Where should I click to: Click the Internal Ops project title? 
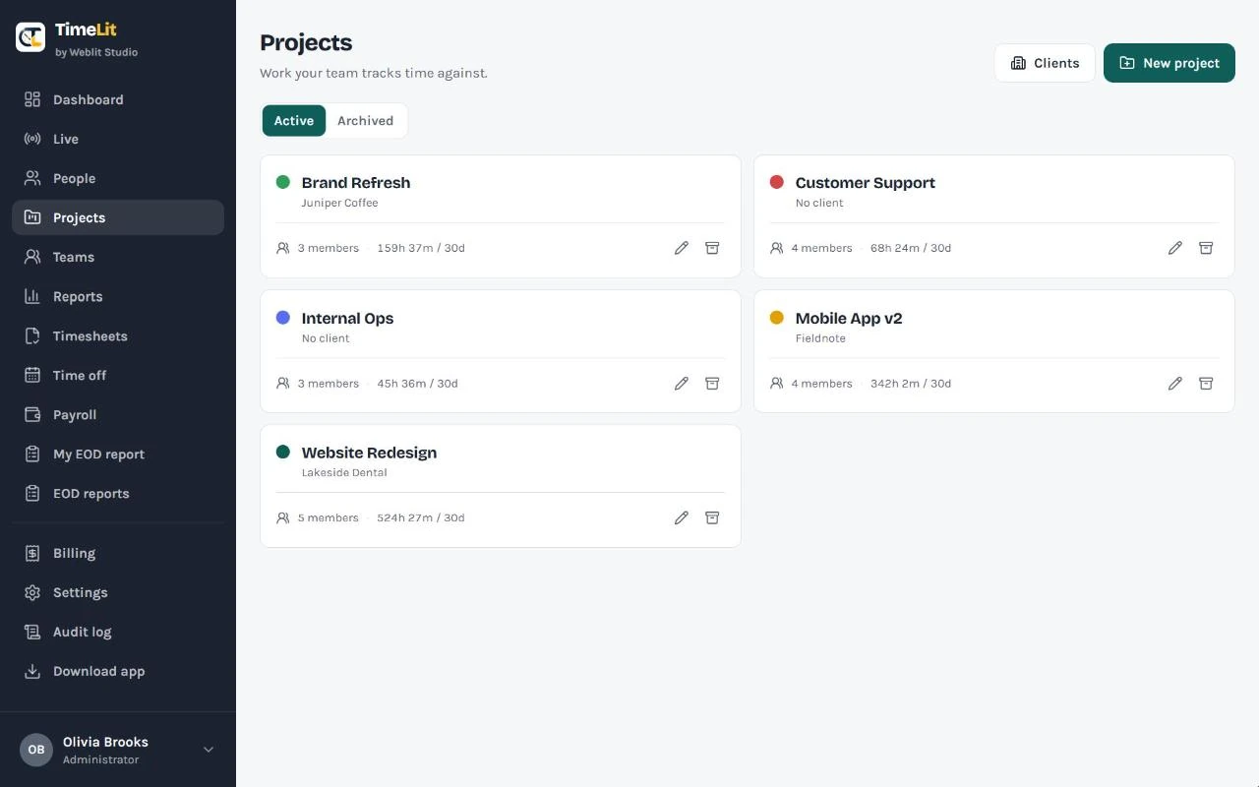(x=347, y=319)
